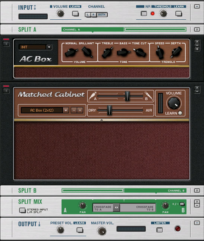Select the R input channel

(x=93, y=15)
